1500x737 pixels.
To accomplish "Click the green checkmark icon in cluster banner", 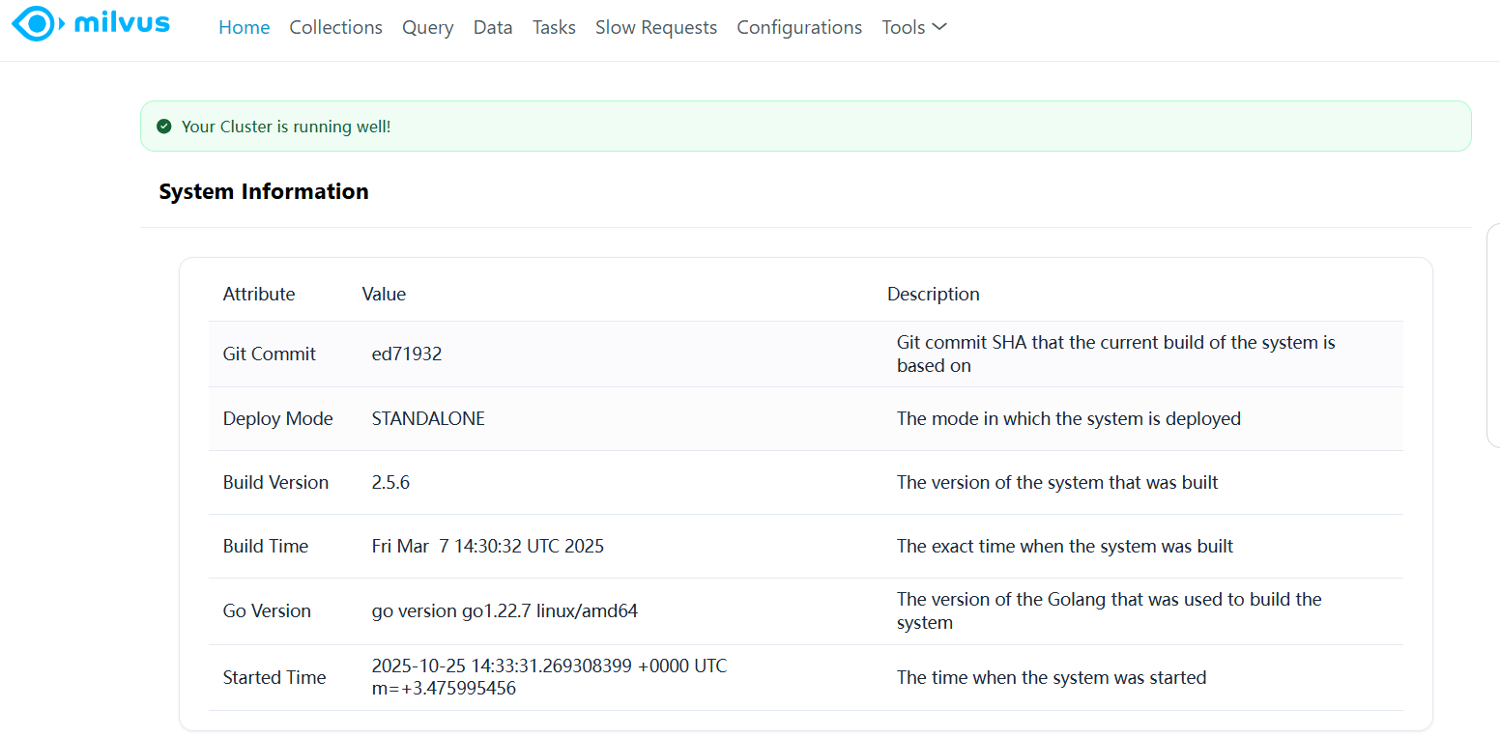I will tap(164, 127).
